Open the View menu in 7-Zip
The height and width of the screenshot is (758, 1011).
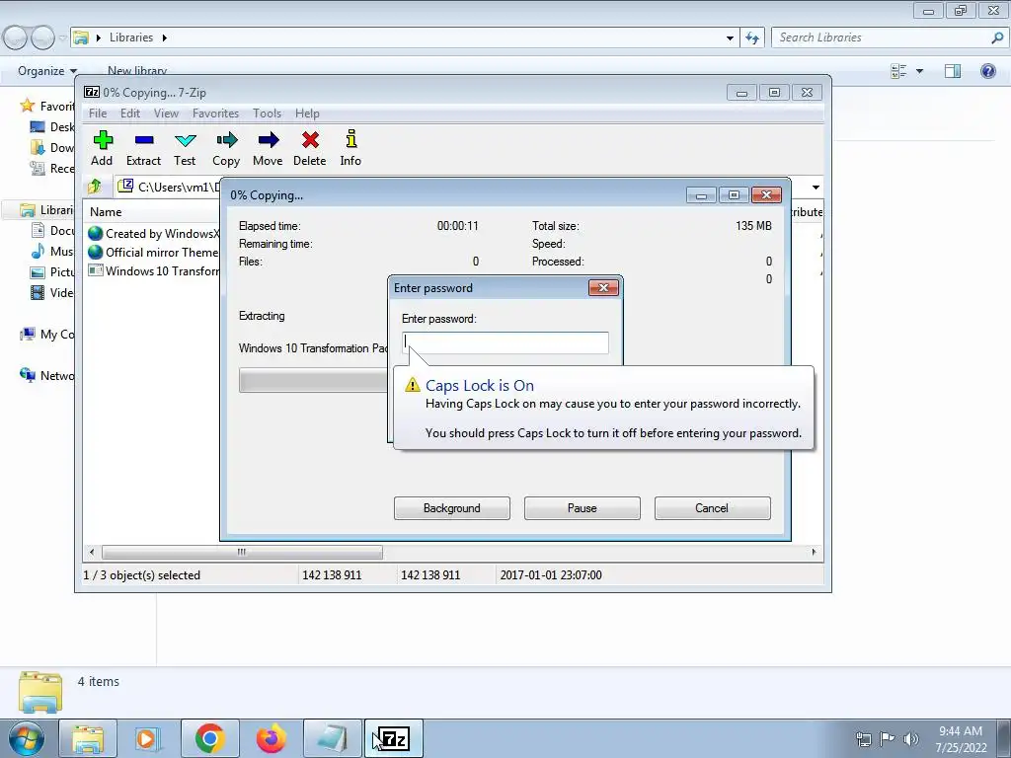[166, 114]
